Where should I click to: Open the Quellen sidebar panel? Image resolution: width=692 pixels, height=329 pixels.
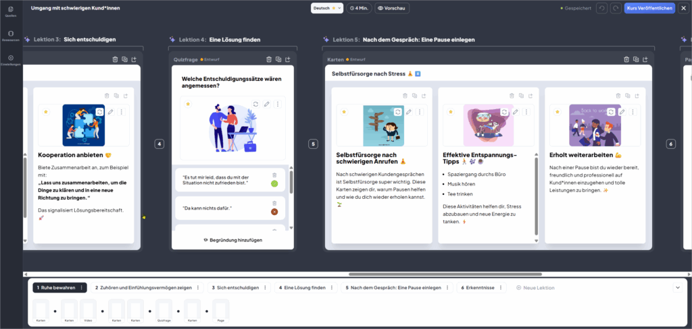[x=11, y=11]
